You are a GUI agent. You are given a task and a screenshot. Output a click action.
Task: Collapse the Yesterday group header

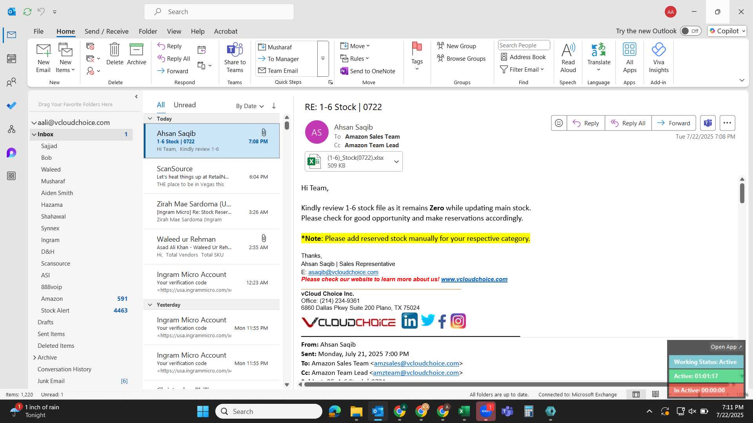150,305
